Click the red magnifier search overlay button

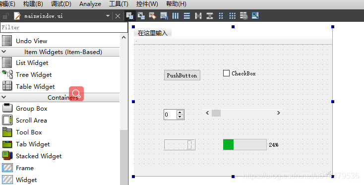coord(76,94)
